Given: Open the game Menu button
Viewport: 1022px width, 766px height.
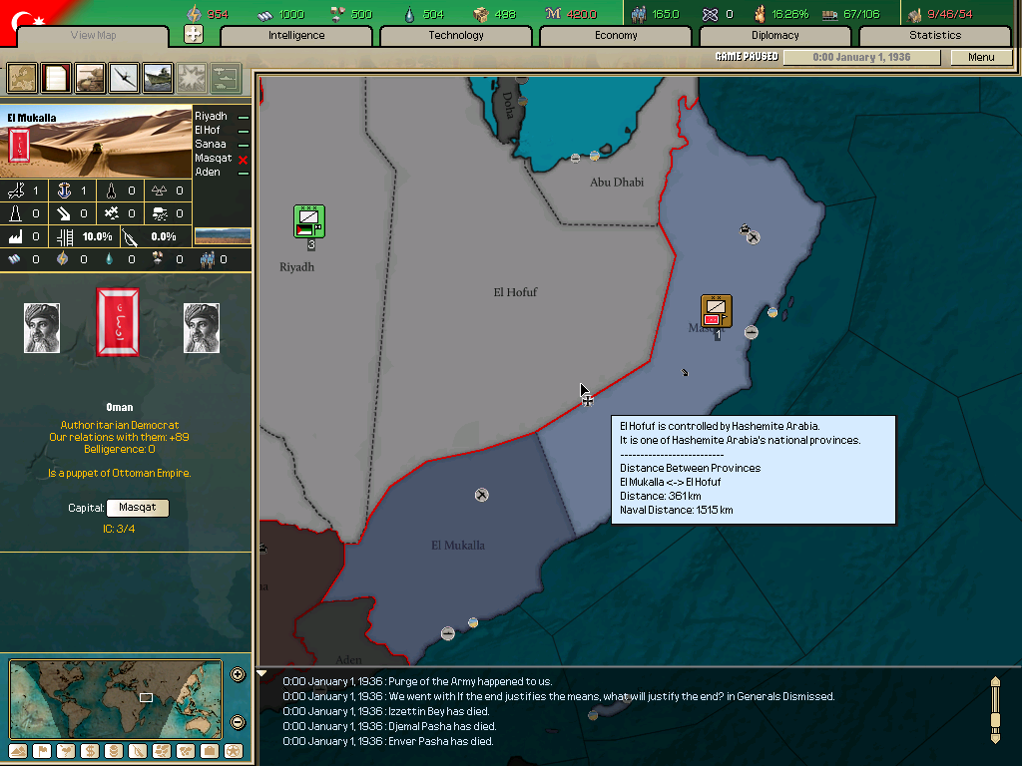Looking at the screenshot, I should [981, 57].
